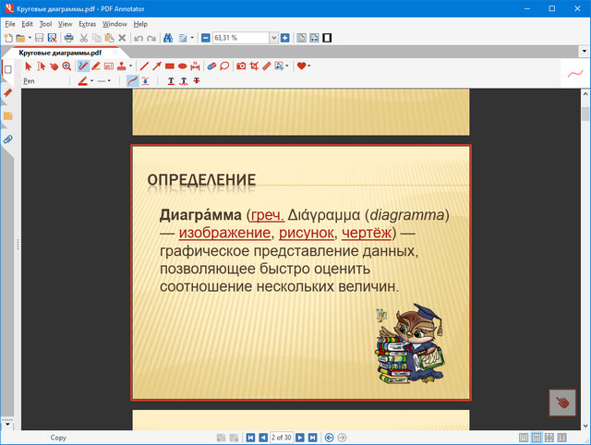
Task: Open the Extras menu
Action: 87,23
